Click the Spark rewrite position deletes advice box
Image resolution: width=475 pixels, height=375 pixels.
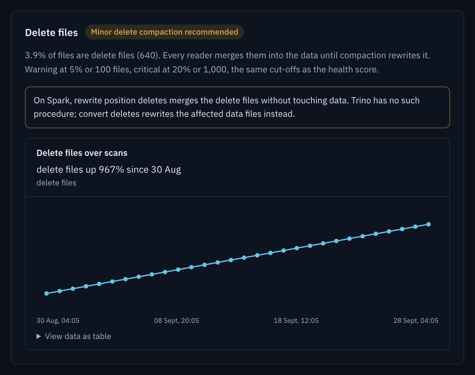point(237,107)
